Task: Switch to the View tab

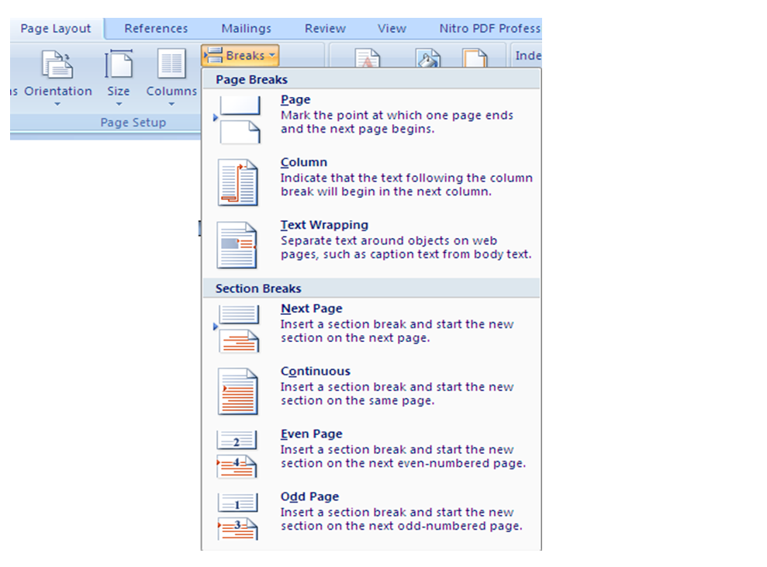Action: [x=392, y=29]
